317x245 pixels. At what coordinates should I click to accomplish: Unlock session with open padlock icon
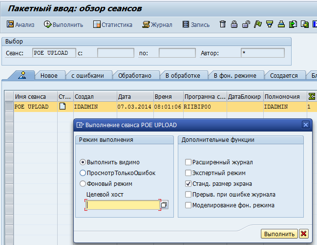246,24
